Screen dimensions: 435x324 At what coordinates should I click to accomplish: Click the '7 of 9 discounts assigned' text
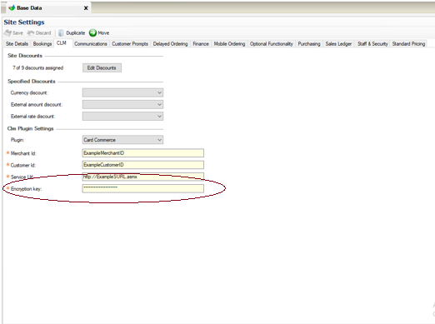(x=38, y=68)
